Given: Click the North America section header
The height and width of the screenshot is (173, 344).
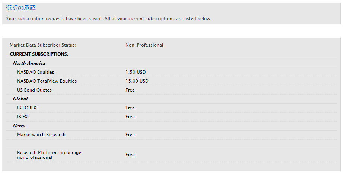Looking at the screenshot, I should tap(29, 63).
